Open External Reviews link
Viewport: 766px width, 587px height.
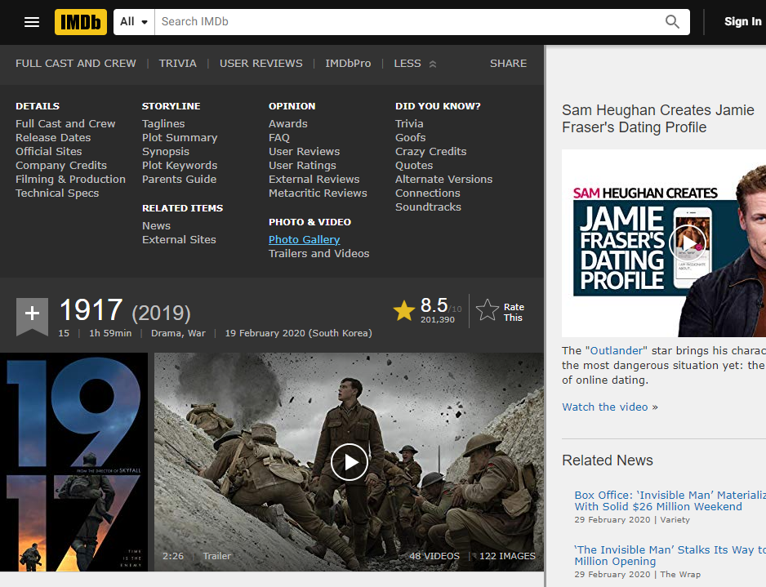pyautogui.click(x=314, y=180)
